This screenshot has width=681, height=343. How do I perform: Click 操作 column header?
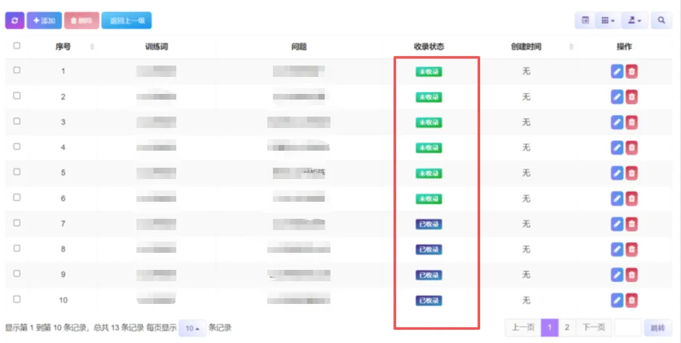[x=624, y=47]
